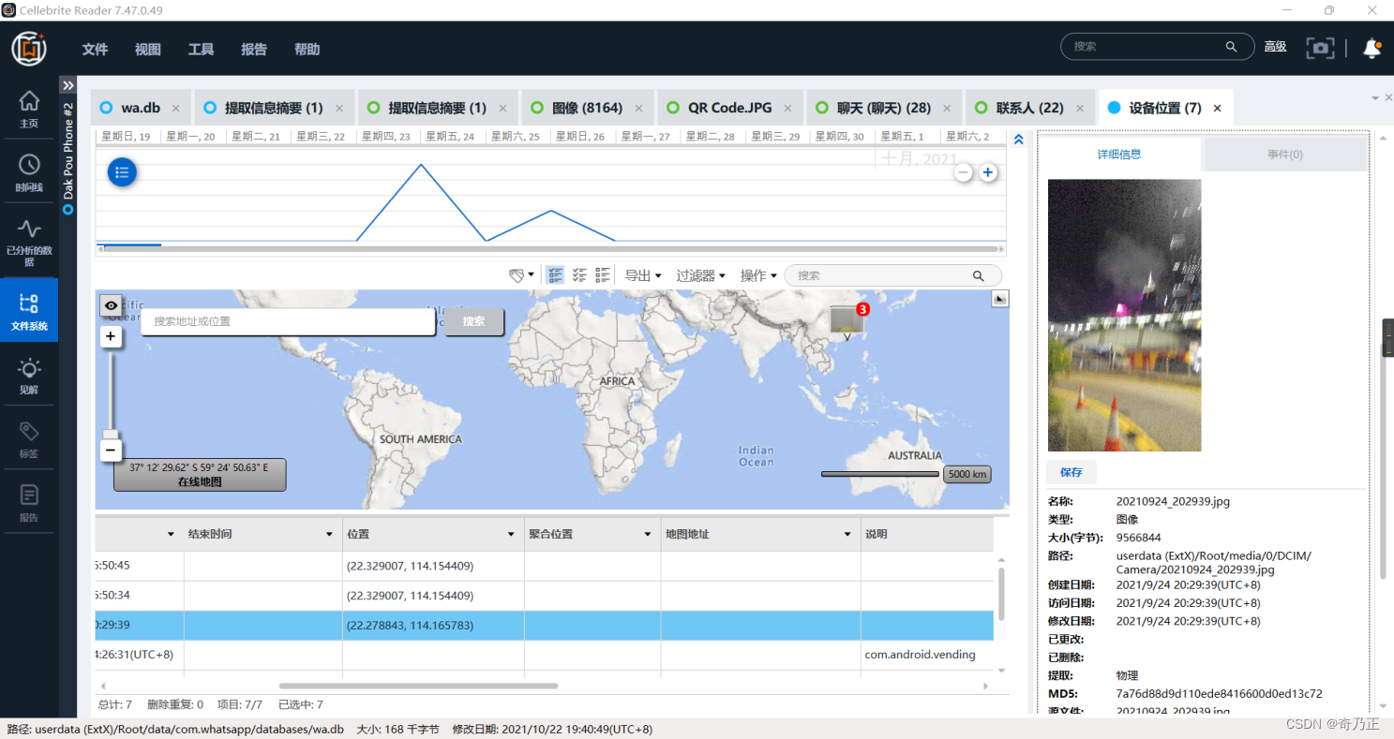The image size is (1394, 739).
Task: Zoom out timeline with minus button
Action: coord(963,172)
